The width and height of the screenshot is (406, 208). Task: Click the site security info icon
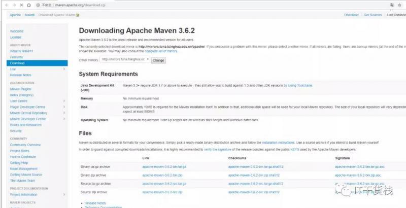[38, 5]
